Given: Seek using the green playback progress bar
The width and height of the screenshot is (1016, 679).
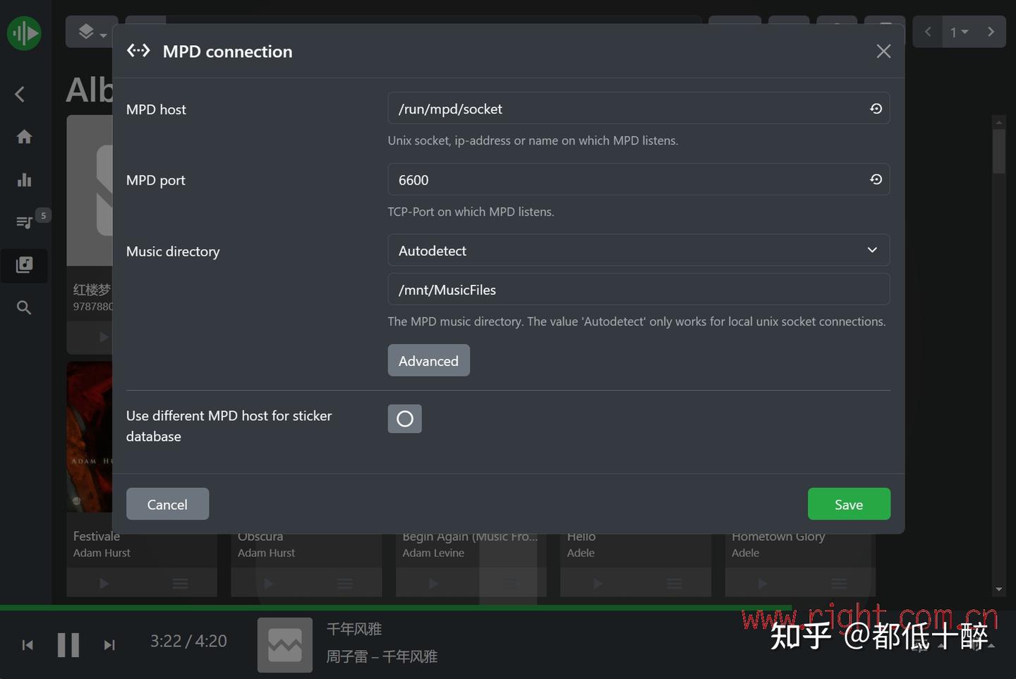Looking at the screenshot, I should pos(508,608).
